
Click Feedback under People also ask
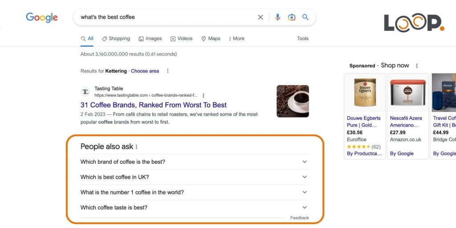pyautogui.click(x=299, y=218)
